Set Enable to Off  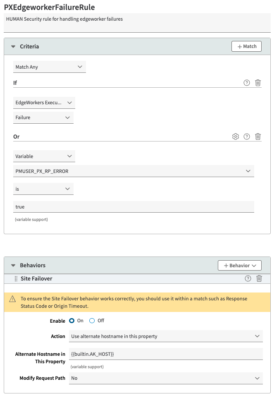(x=92, y=321)
